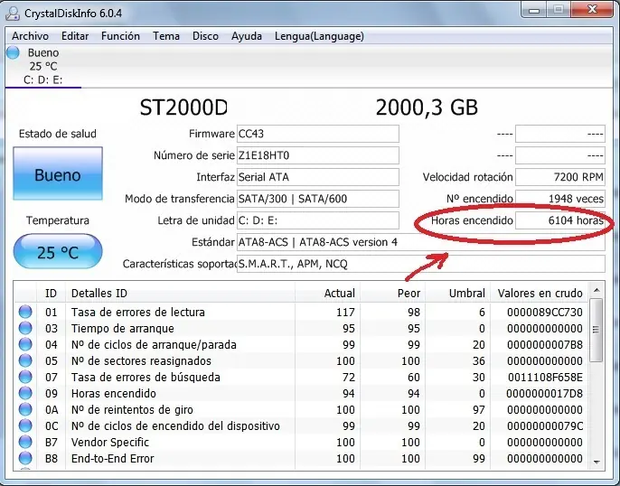Screen dimensions: 620x486
Task: Open the Archivo menu
Action: pyautogui.click(x=30, y=36)
